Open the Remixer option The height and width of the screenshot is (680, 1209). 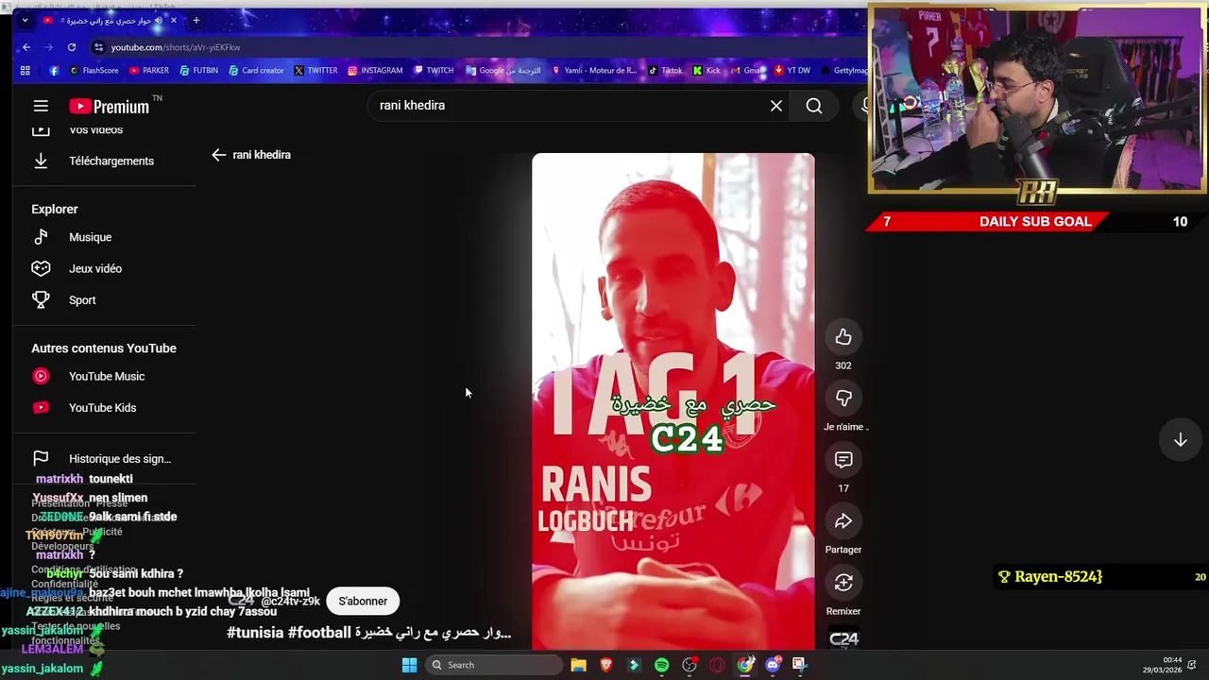pyautogui.click(x=843, y=583)
